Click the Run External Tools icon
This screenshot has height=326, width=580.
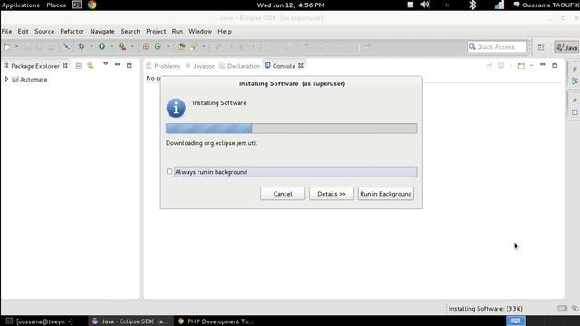click(122, 46)
